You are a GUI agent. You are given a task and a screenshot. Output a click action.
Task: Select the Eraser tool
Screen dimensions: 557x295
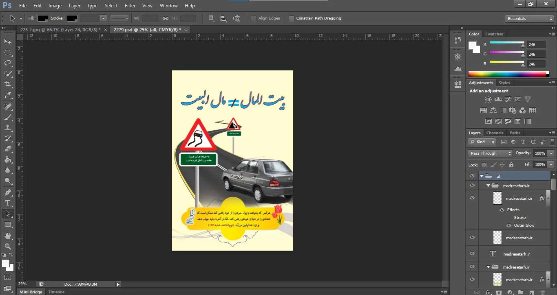tap(8, 149)
